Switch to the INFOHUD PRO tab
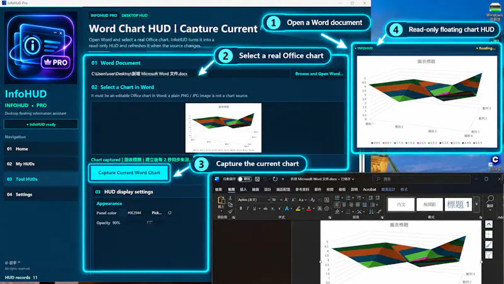504x284 pixels. click(x=103, y=15)
